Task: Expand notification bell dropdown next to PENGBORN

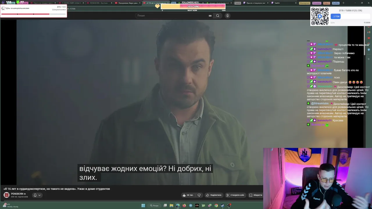Action: pos(37,195)
